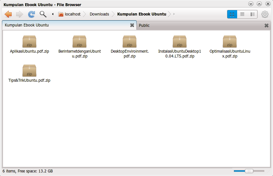Expand the path bar right arrow

coord(174,14)
